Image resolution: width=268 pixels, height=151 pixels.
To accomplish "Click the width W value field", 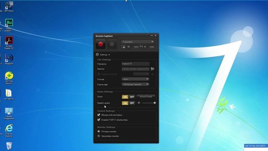I will point(135,47).
